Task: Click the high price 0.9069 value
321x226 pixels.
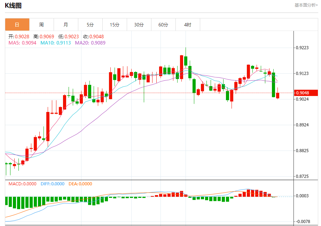Action: click(47, 37)
